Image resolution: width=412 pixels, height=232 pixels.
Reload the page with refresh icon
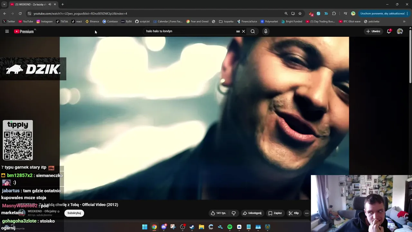point(20,14)
